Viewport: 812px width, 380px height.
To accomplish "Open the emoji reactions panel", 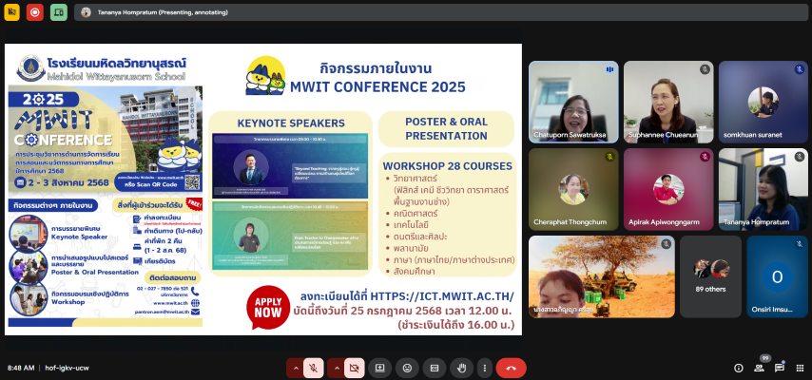I will [408, 368].
